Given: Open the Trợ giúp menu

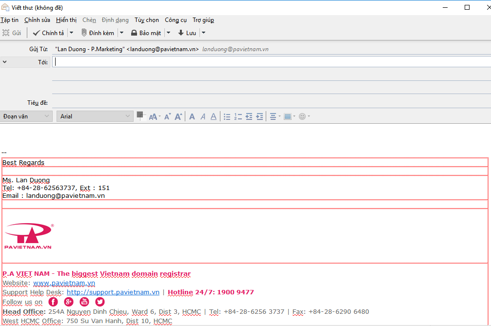Looking at the screenshot, I should click(x=203, y=20).
